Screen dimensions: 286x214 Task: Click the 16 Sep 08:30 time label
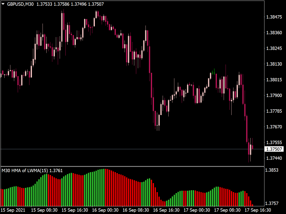coord(135,210)
